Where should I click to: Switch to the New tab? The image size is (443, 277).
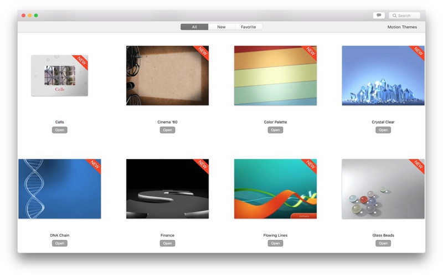221,27
